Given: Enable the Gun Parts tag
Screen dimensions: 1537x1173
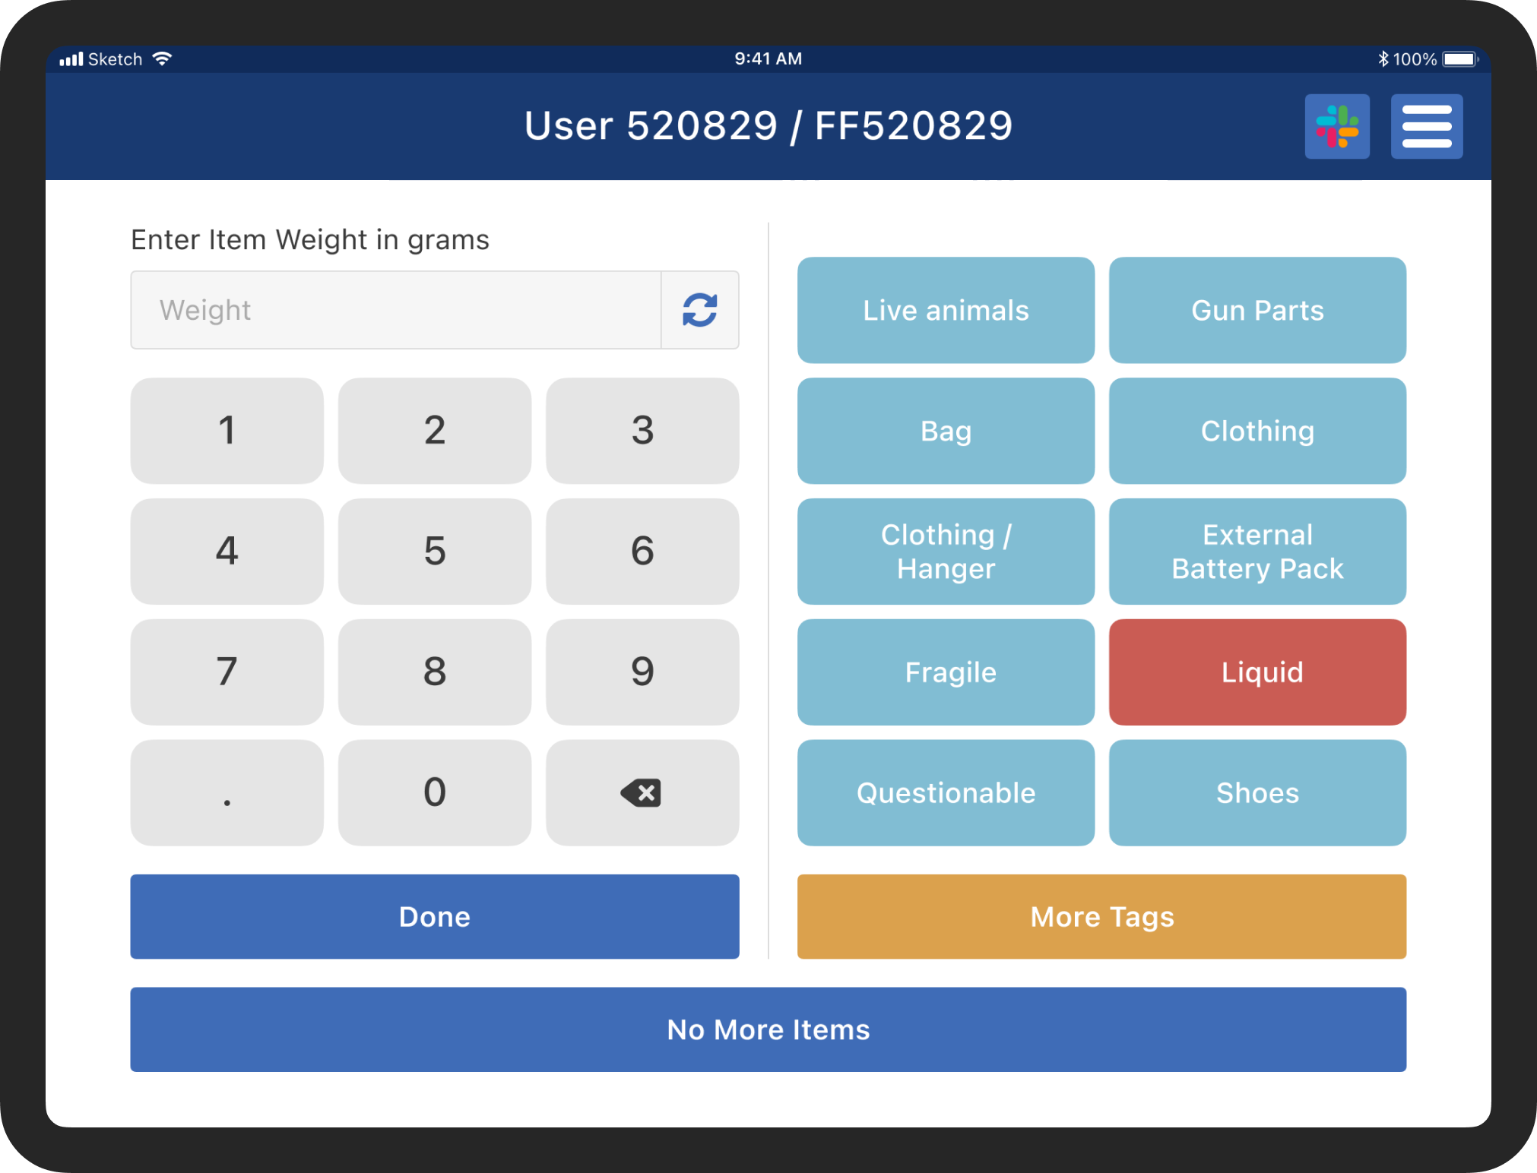Looking at the screenshot, I should click(x=1257, y=310).
